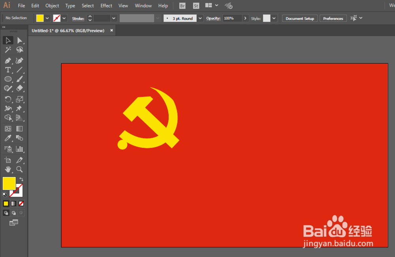
Task: Open Adobe Stock via St icon
Action: [x=196, y=6]
